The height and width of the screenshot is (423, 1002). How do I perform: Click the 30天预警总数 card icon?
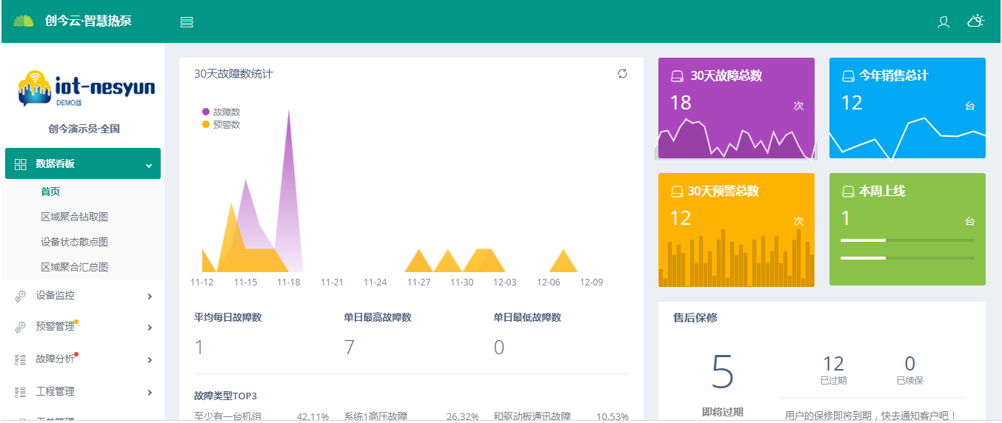[x=677, y=192]
